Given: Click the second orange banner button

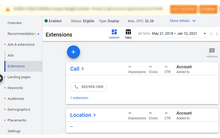Looking at the screenshot, I should 208,9.
